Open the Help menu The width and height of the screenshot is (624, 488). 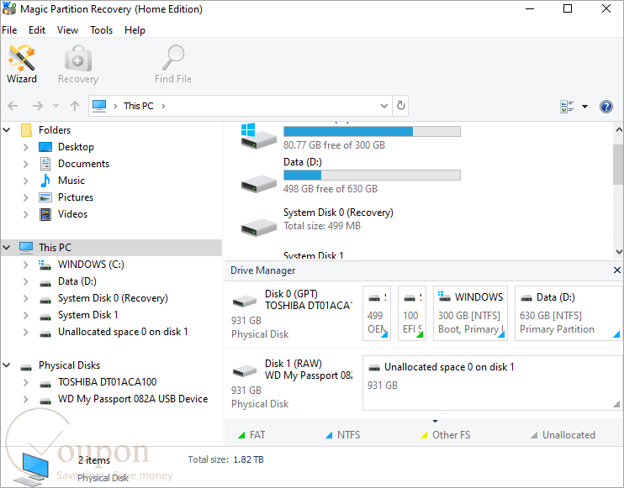pos(135,30)
